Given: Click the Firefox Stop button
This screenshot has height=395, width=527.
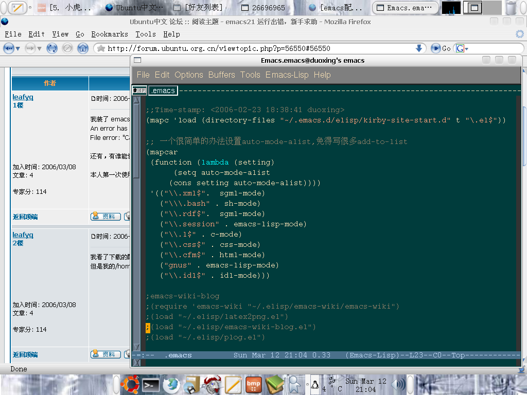Looking at the screenshot, I should click(x=67, y=48).
